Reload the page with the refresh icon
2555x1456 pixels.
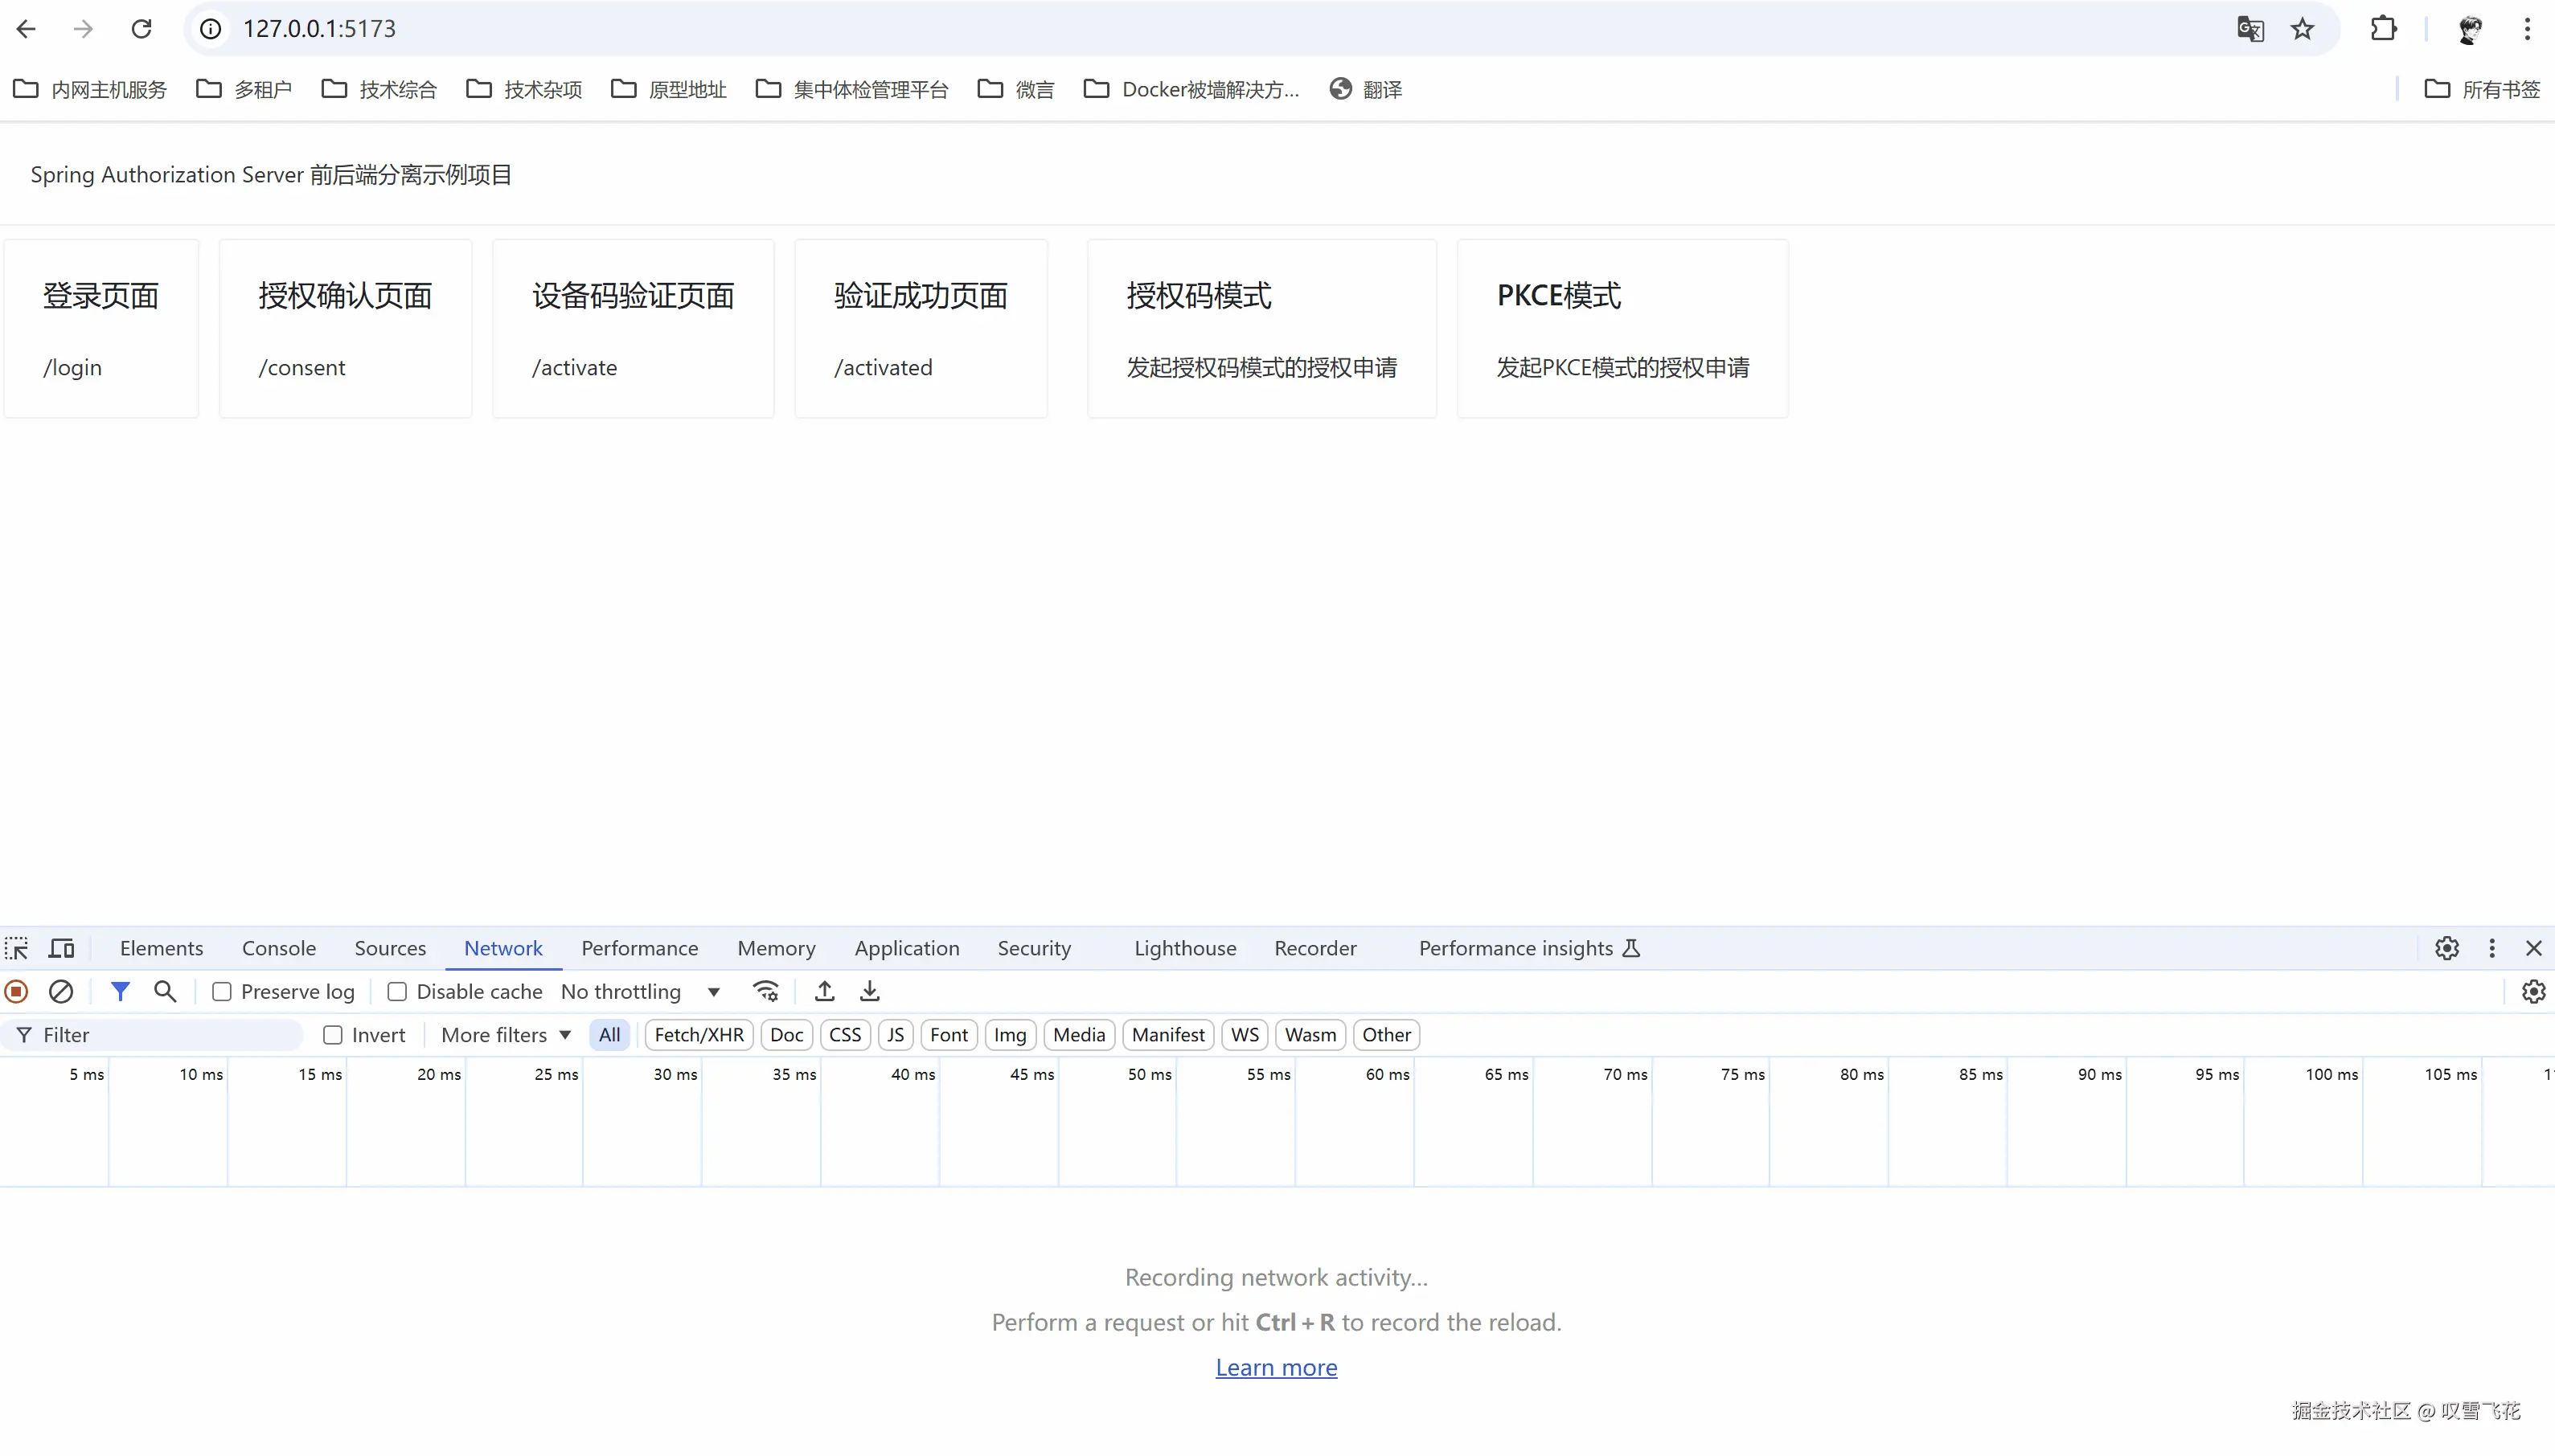point(141,29)
